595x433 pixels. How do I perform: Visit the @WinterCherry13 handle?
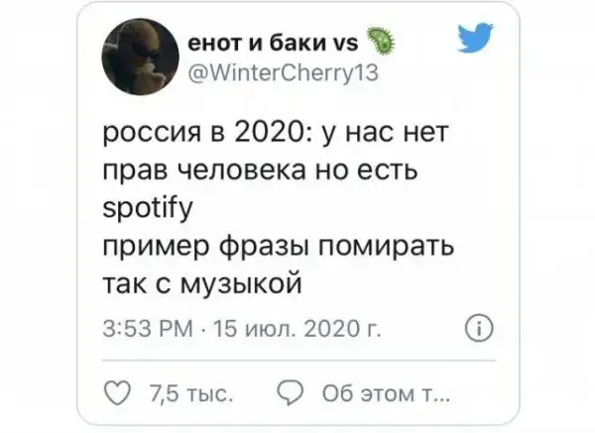click(x=283, y=72)
